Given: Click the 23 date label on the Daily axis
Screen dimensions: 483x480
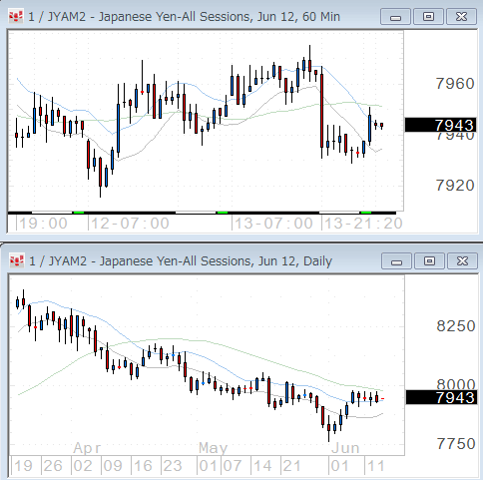Looking at the screenshot, I should point(173,466).
